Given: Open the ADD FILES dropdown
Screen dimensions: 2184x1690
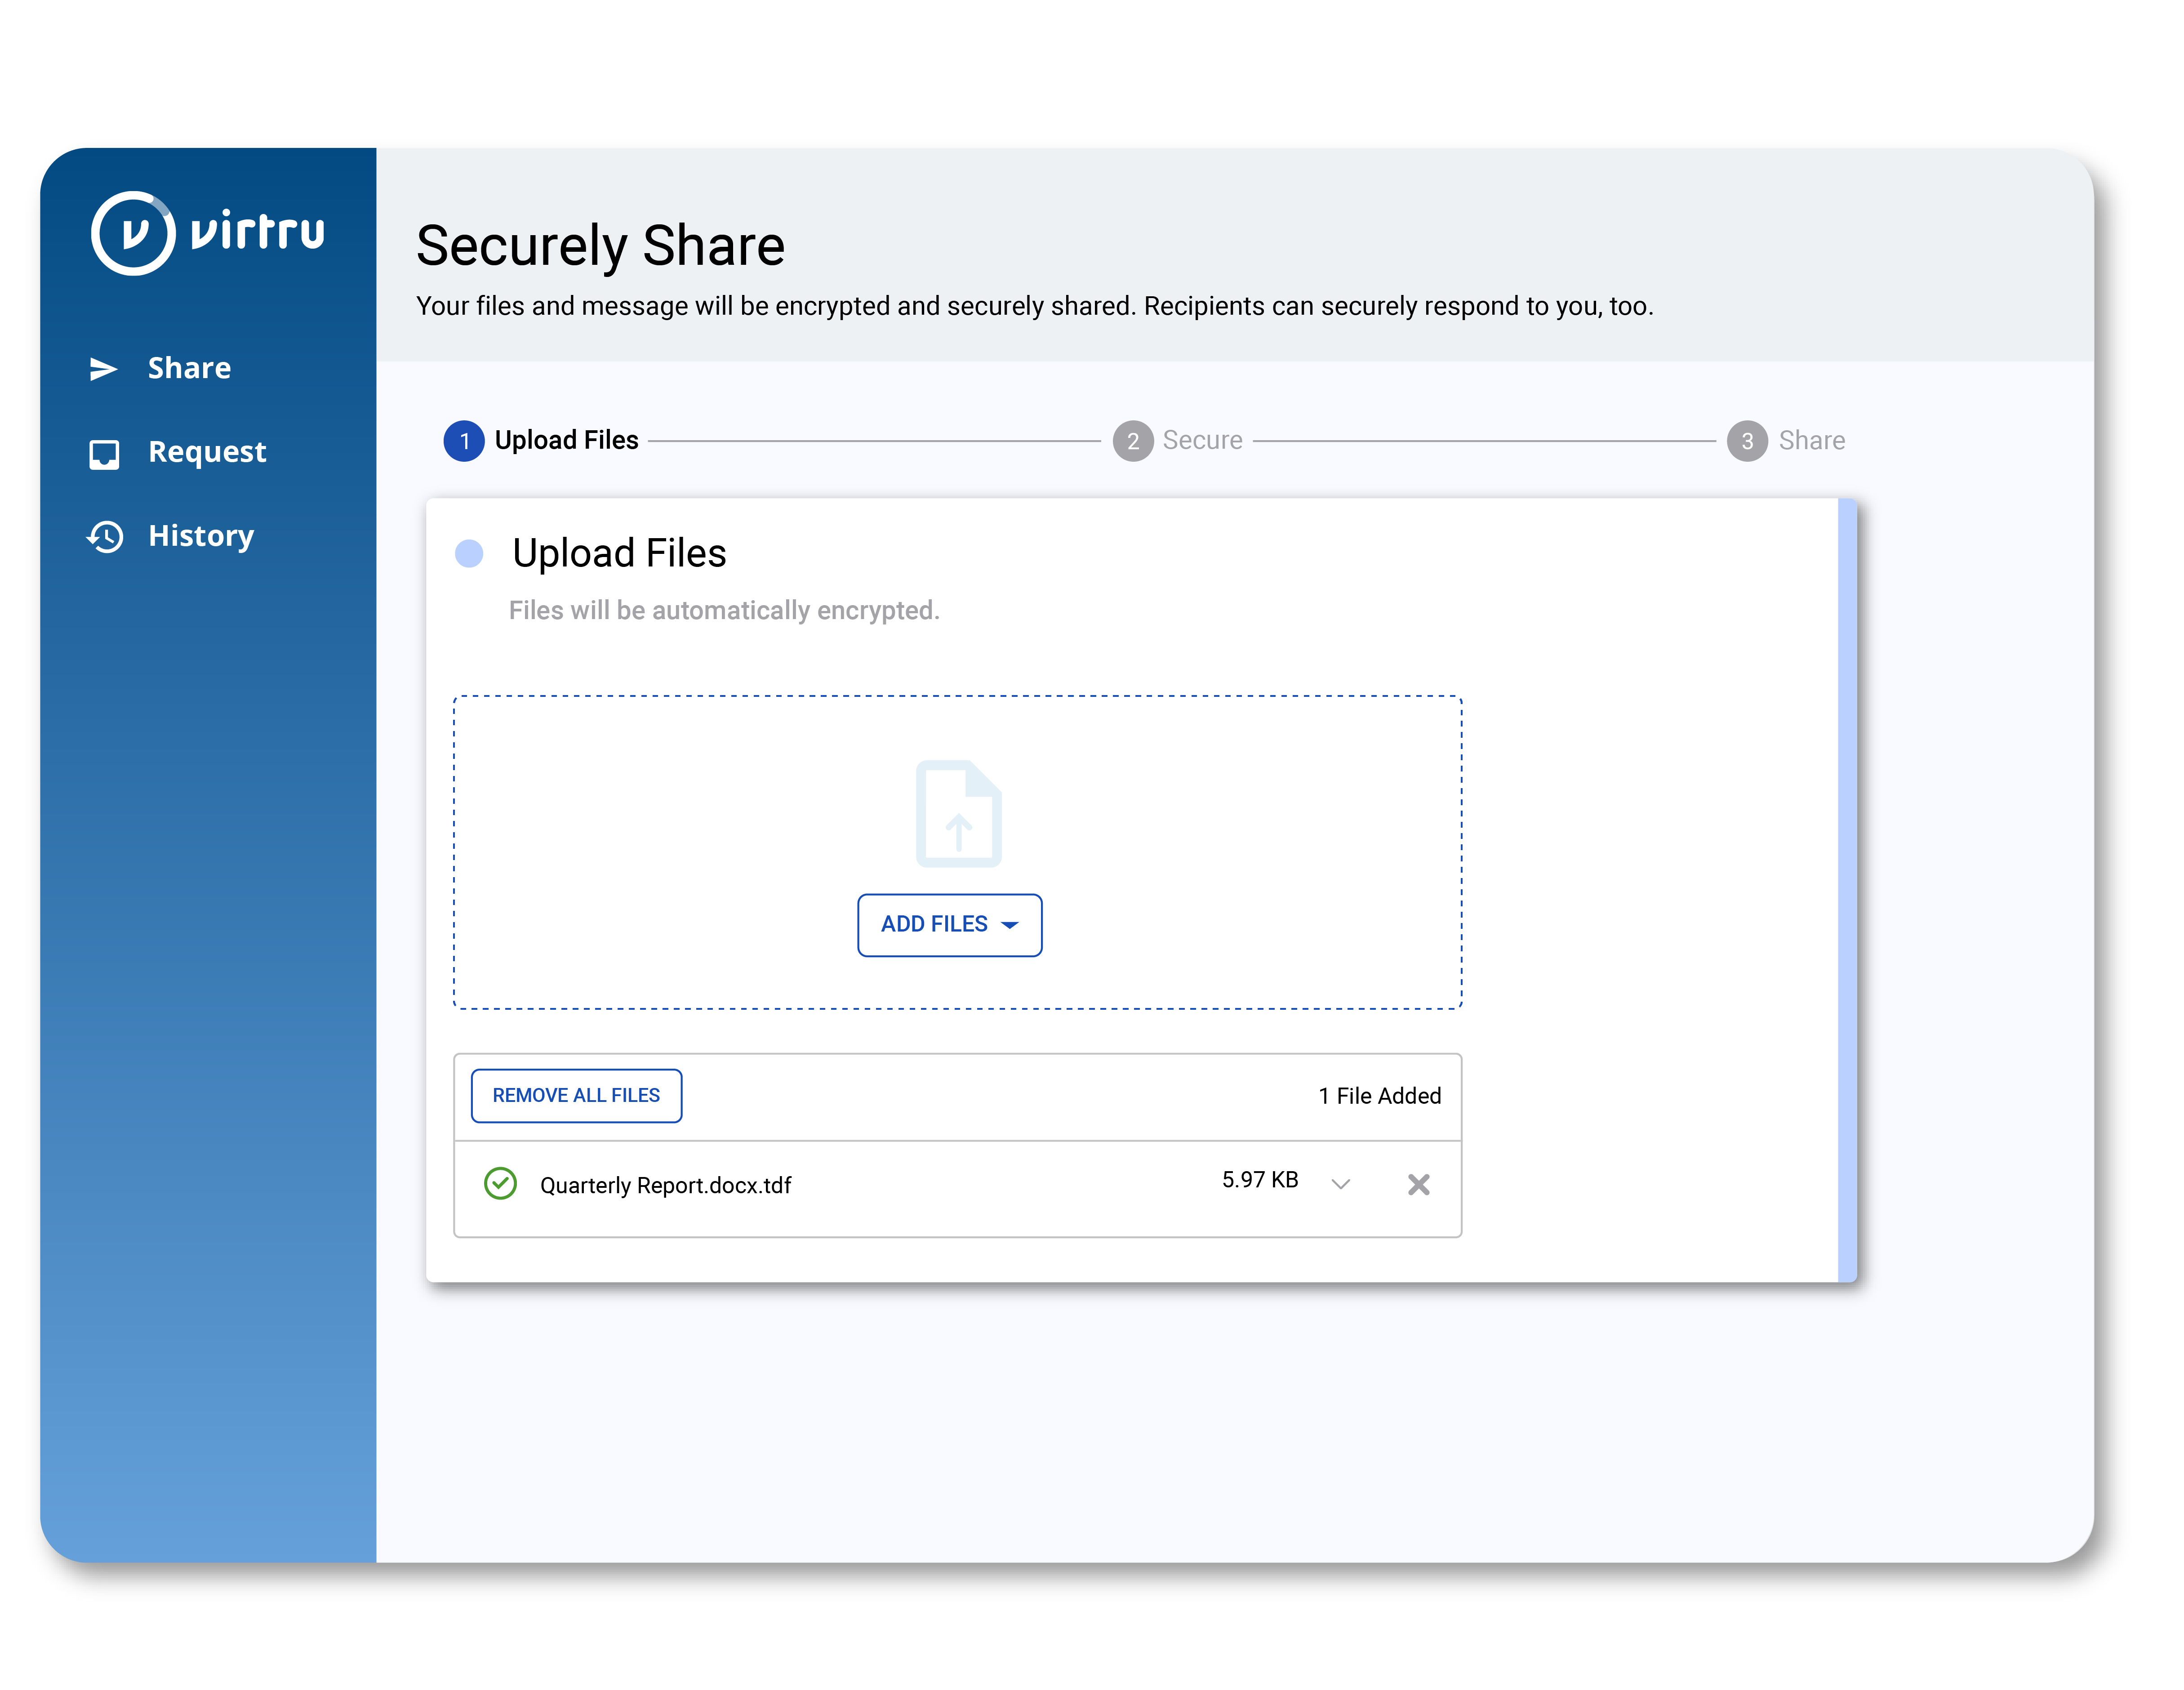Looking at the screenshot, I should tap(948, 925).
